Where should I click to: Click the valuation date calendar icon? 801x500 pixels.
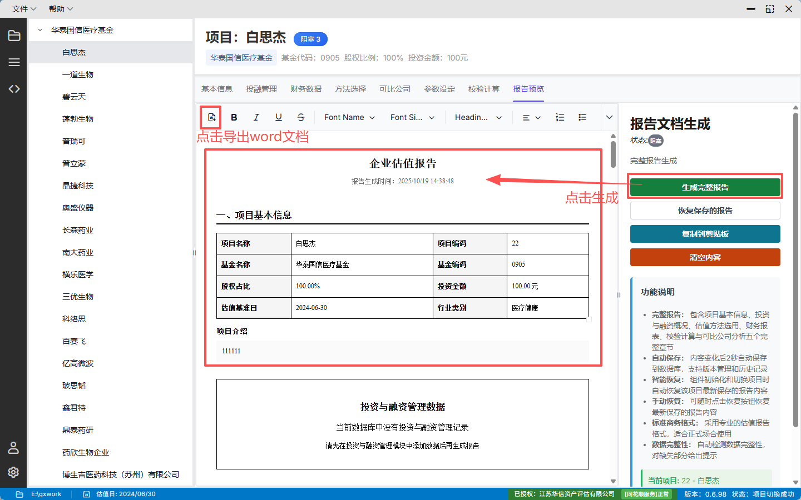pyautogui.click(x=86, y=494)
